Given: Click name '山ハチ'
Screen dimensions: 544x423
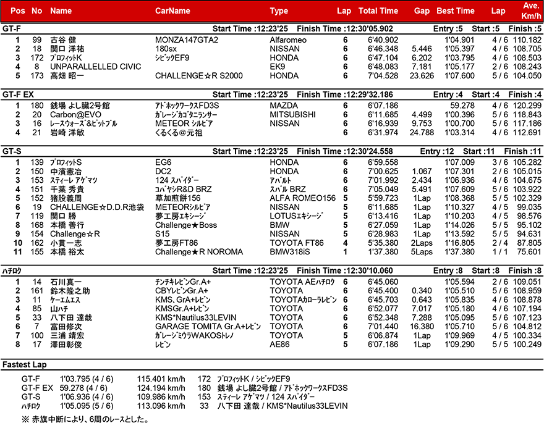Looking at the screenshot, I should (x=59, y=309).
